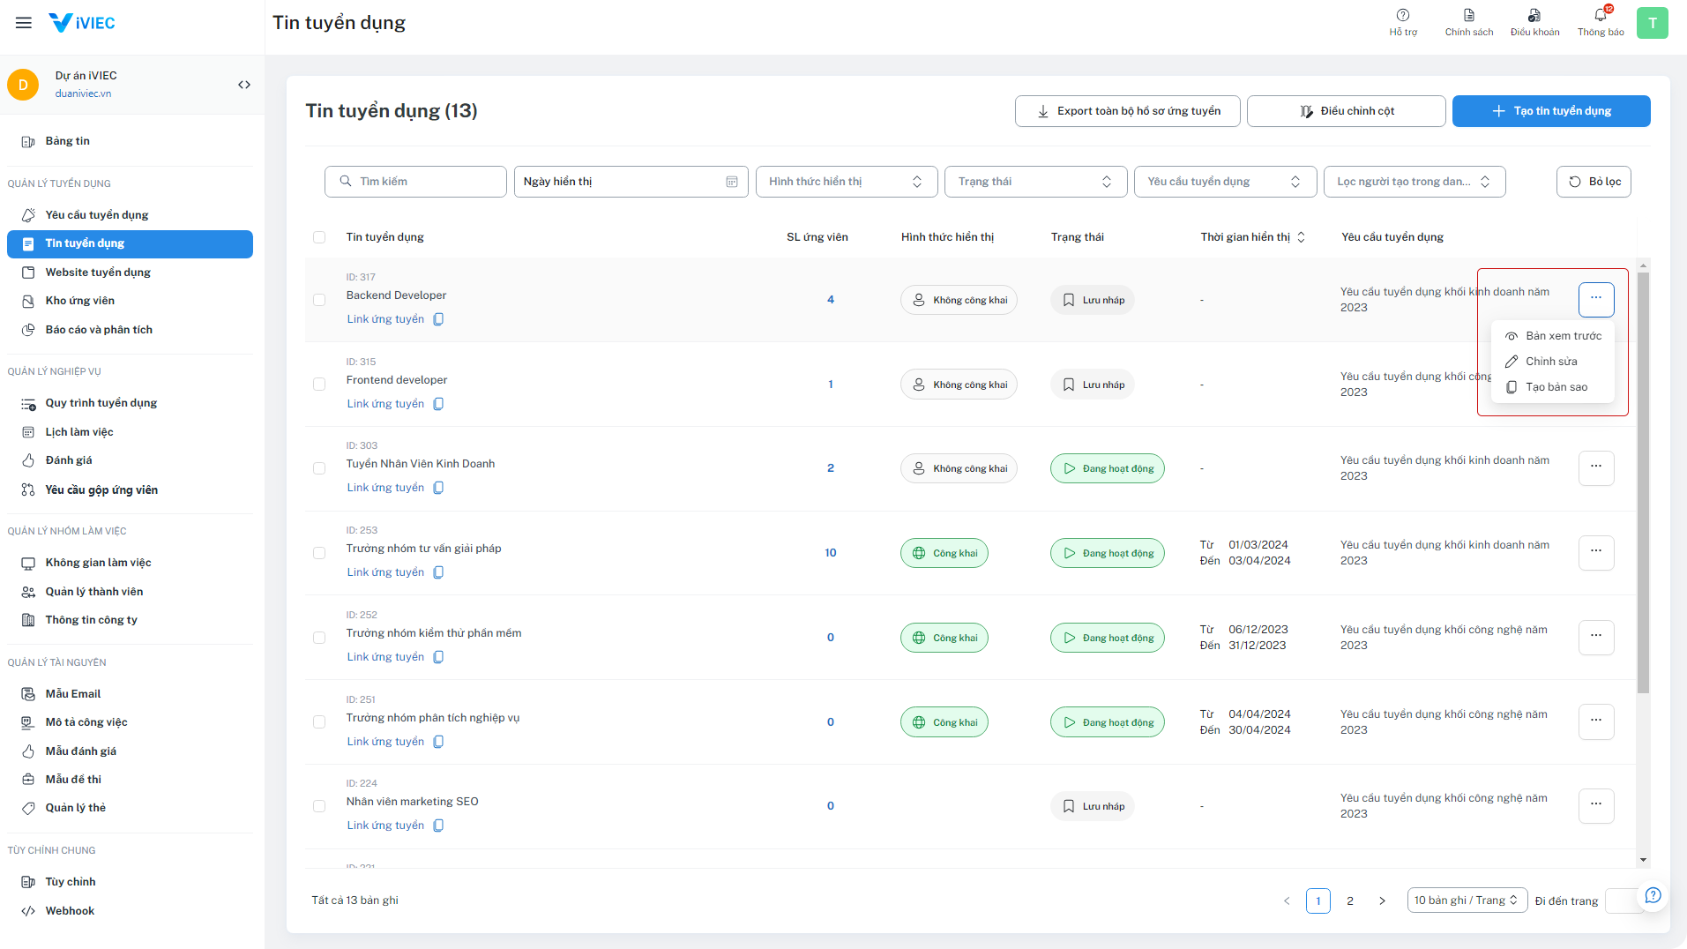Image resolution: width=1687 pixels, height=949 pixels.
Task: Open the floating help chat icon
Action: click(x=1653, y=895)
